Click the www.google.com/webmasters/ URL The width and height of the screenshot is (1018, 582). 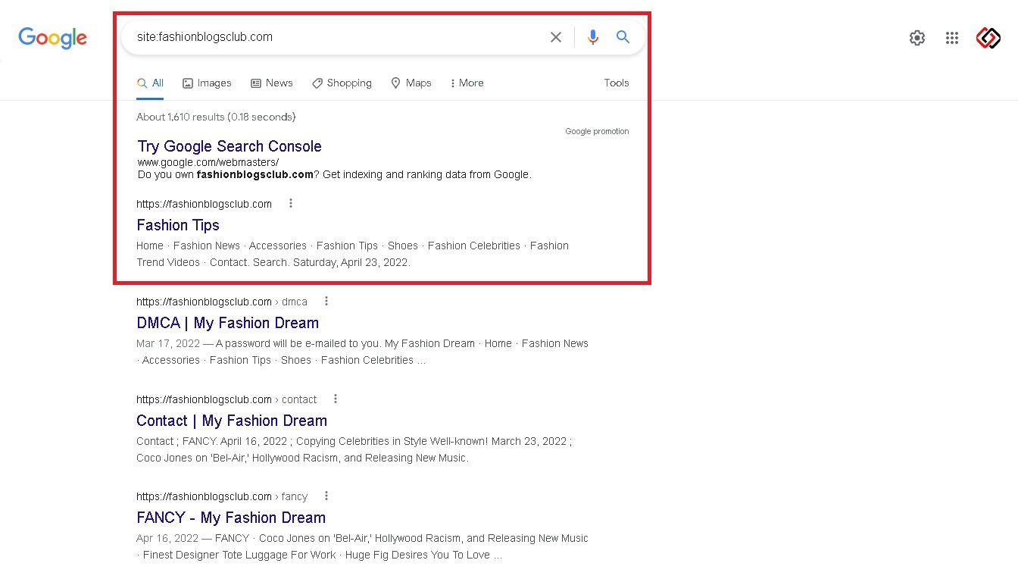(x=208, y=162)
